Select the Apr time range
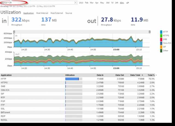The height and width of the screenshot is (126, 175). click(x=97, y=3)
